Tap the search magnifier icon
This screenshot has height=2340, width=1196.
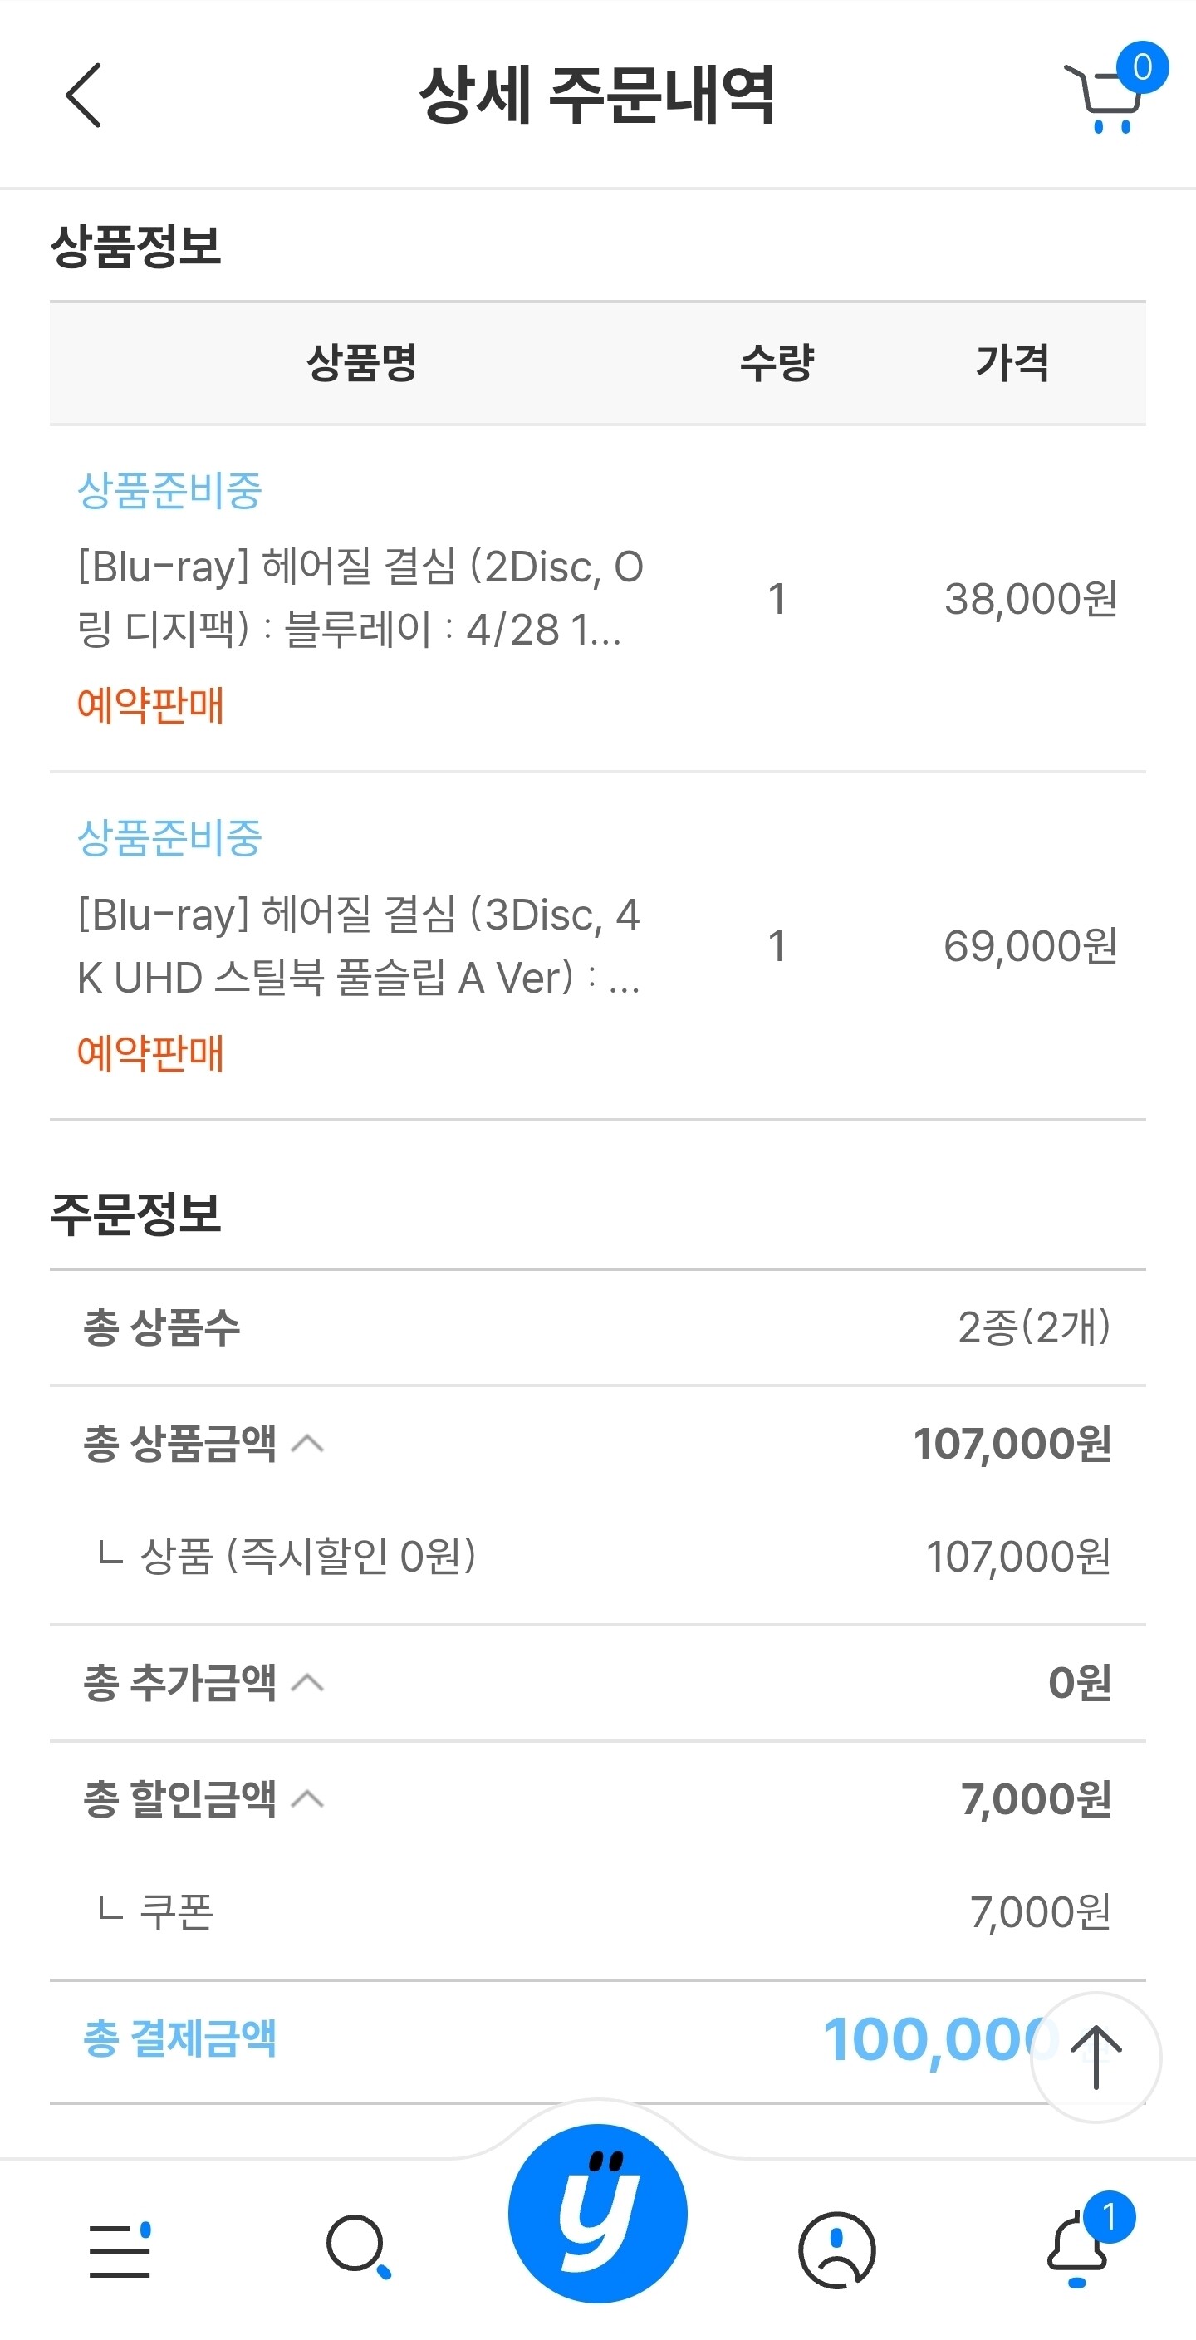pyautogui.click(x=359, y=2247)
